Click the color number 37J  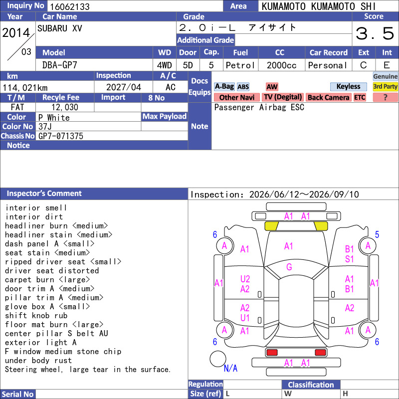click(x=45, y=127)
